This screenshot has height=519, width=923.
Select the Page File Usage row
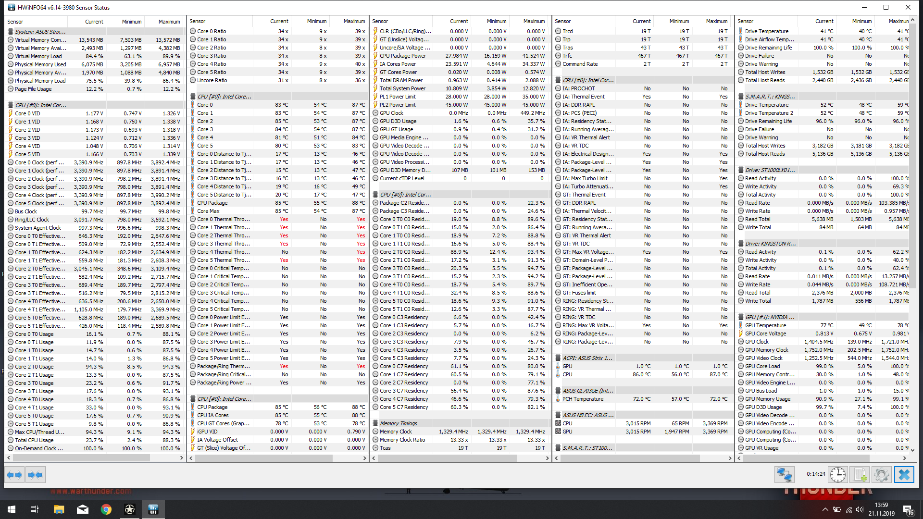95,89
